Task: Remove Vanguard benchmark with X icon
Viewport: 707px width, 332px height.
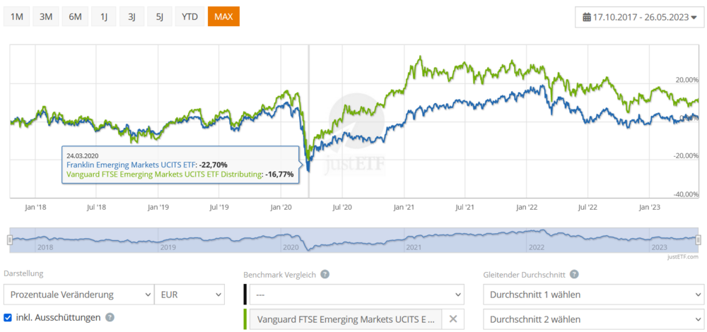Action: (453, 319)
